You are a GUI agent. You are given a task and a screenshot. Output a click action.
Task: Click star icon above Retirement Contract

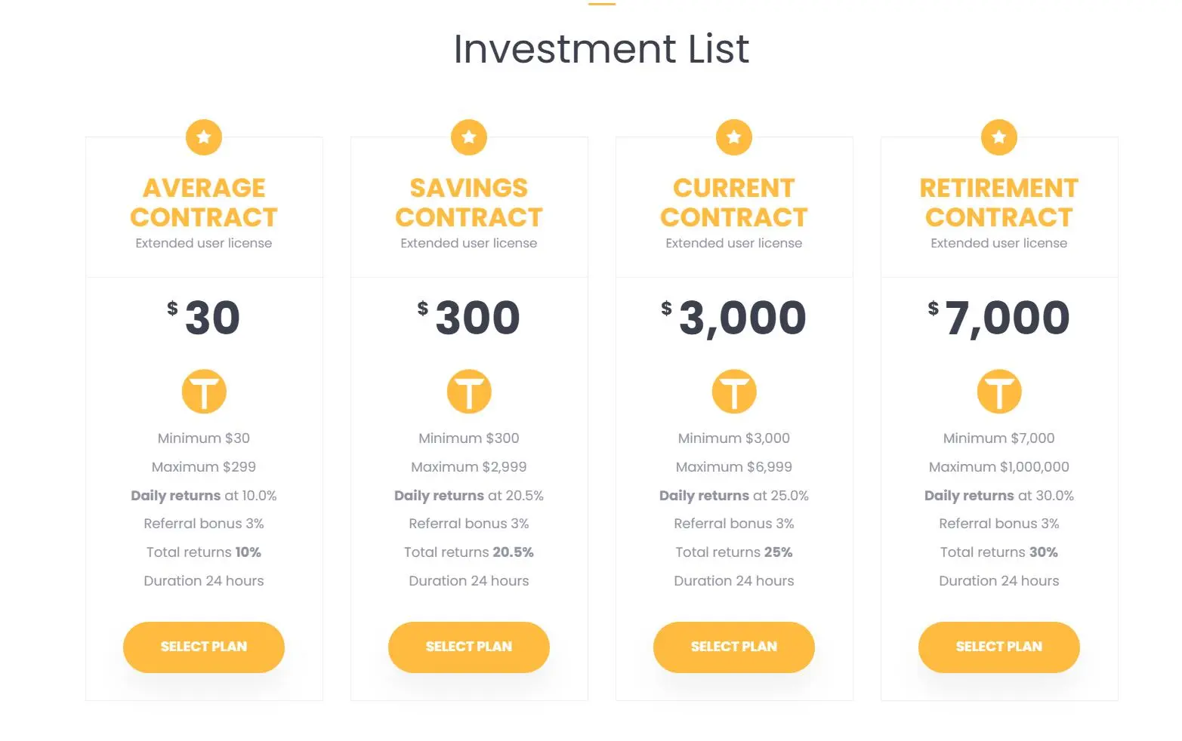(999, 137)
